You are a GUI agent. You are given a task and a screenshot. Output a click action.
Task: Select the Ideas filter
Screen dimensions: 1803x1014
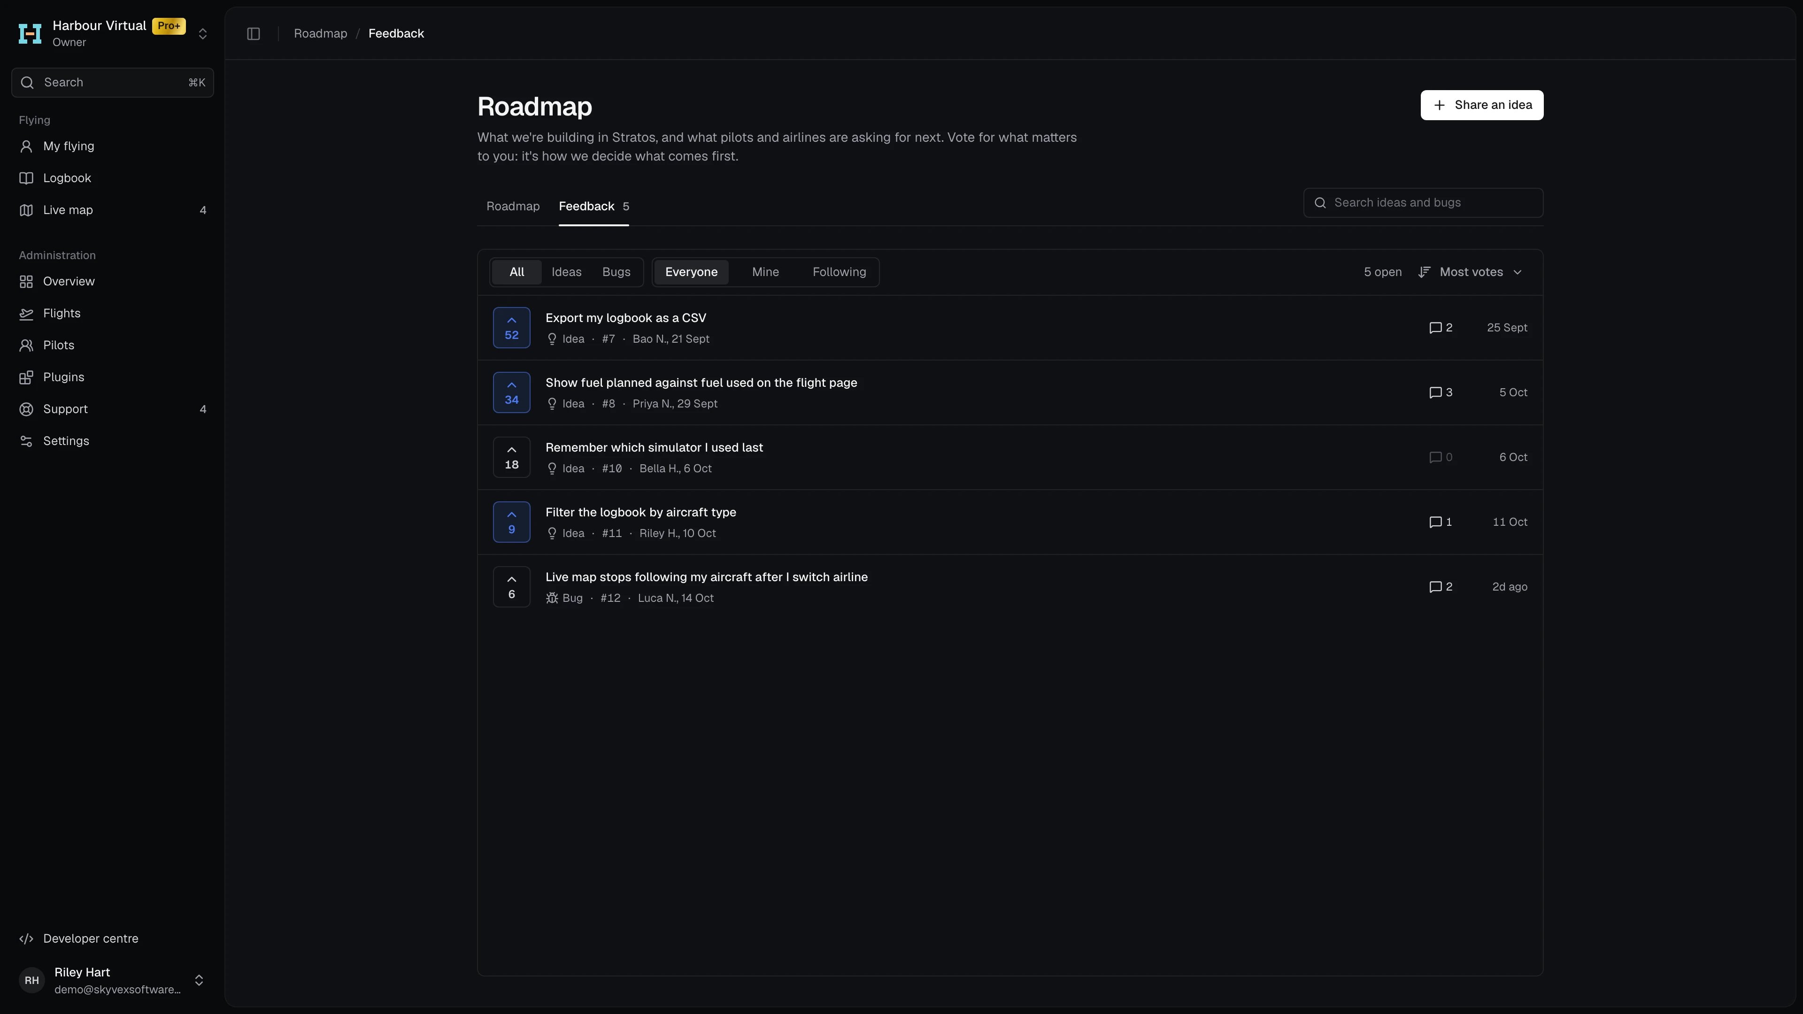pyautogui.click(x=566, y=272)
